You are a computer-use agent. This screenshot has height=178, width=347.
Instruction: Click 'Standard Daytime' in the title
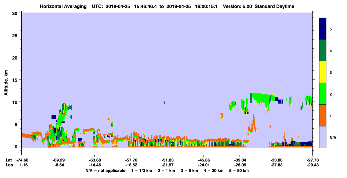(274, 6)
